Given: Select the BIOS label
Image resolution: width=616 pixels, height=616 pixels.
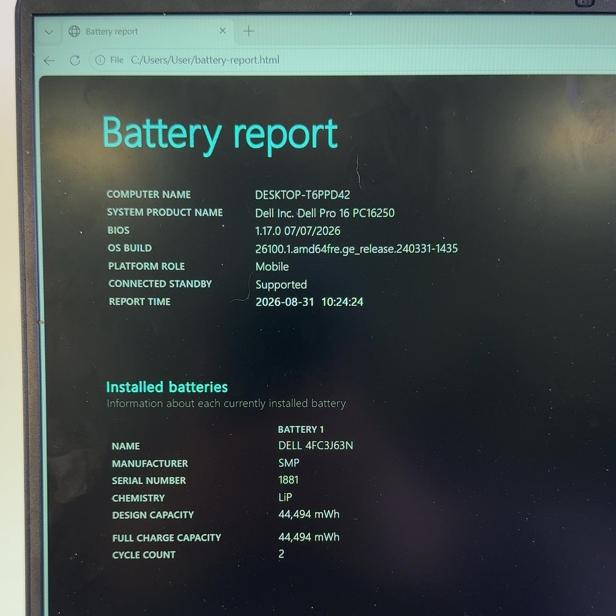Looking at the screenshot, I should pyautogui.click(x=119, y=230).
